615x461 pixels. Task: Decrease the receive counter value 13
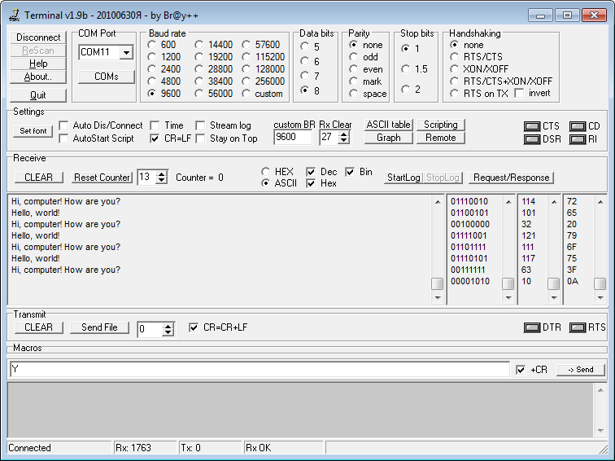(x=162, y=180)
